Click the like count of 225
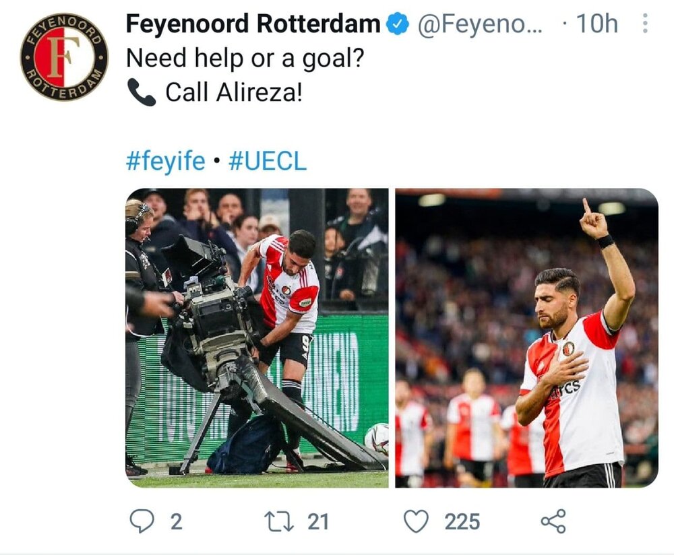Image resolution: width=674 pixels, height=555 pixels. (462, 522)
